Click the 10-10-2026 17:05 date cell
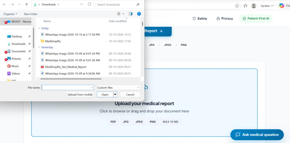The height and width of the screenshot is (143, 290). coord(120,41)
